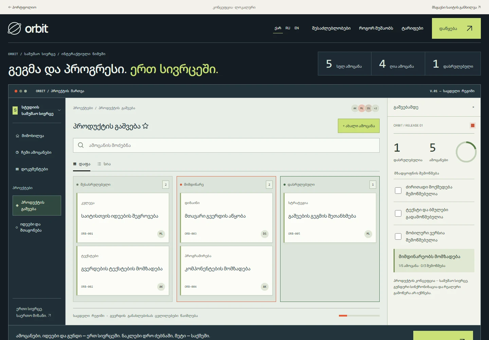Image resolution: width=489 pixels, height=340 pixels.
Task: Click the green 'დაწყება' button
Action: (x=456, y=28)
